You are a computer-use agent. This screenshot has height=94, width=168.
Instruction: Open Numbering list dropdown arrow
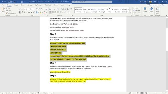tap(56, 9)
